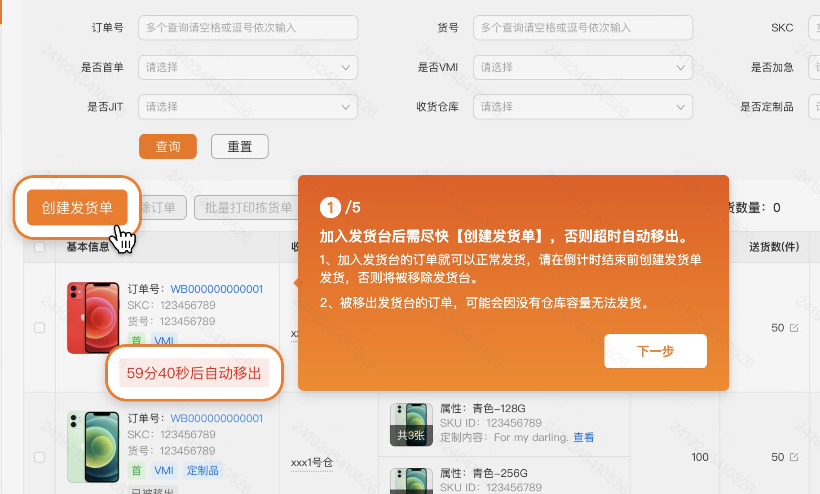Check the second order row checkbox
Viewport: 820px width, 494px height.
coord(40,457)
